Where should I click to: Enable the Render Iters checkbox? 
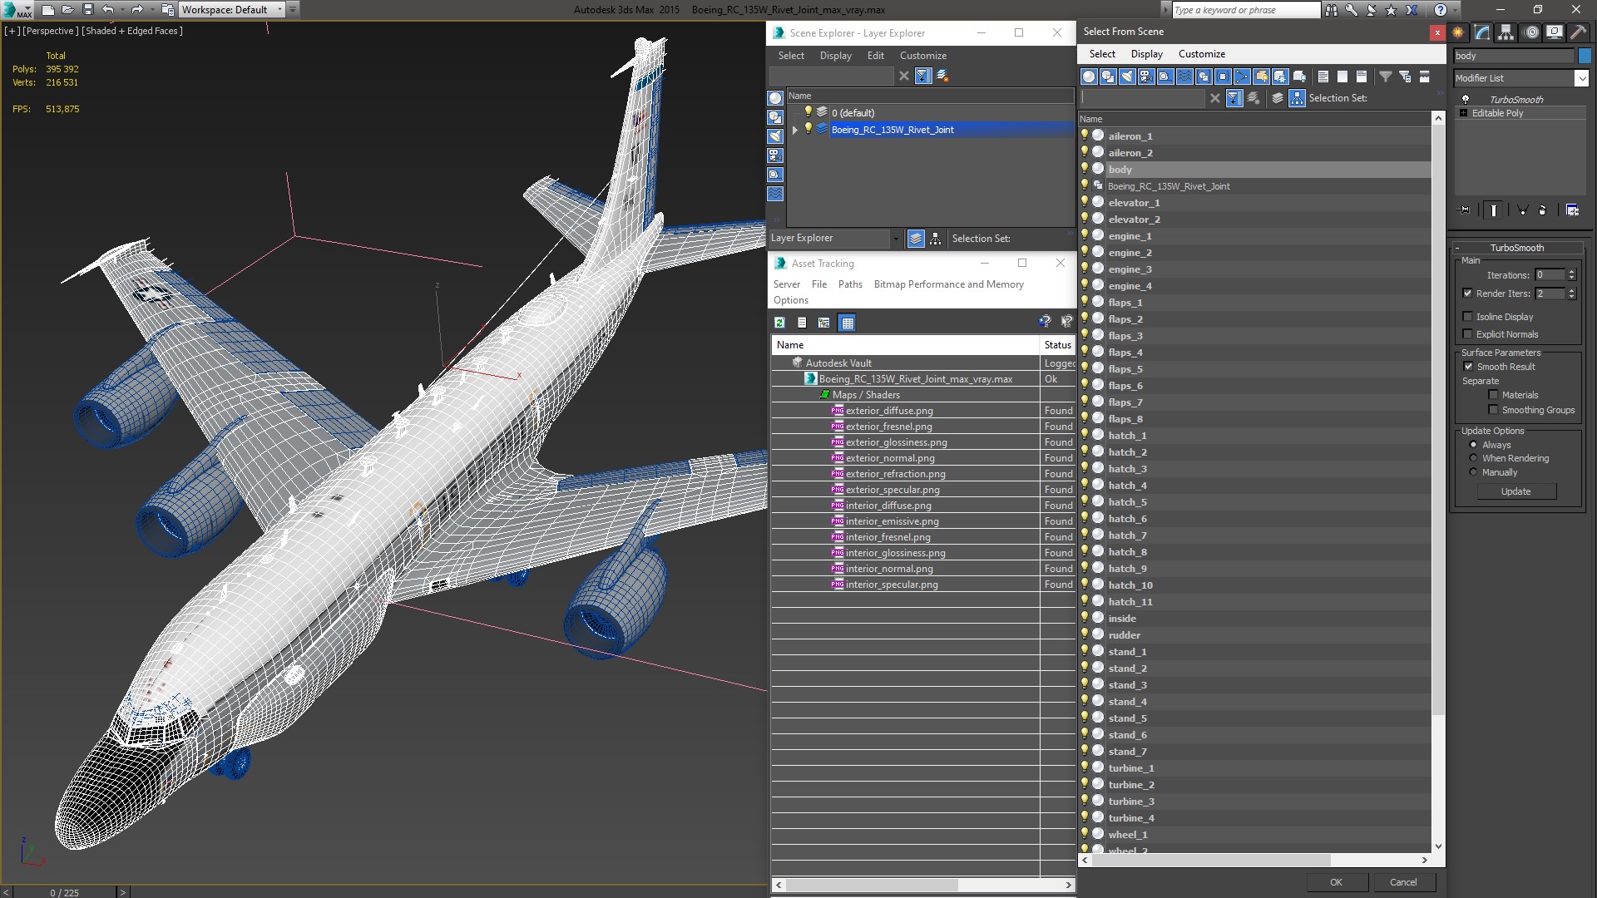click(x=1467, y=294)
